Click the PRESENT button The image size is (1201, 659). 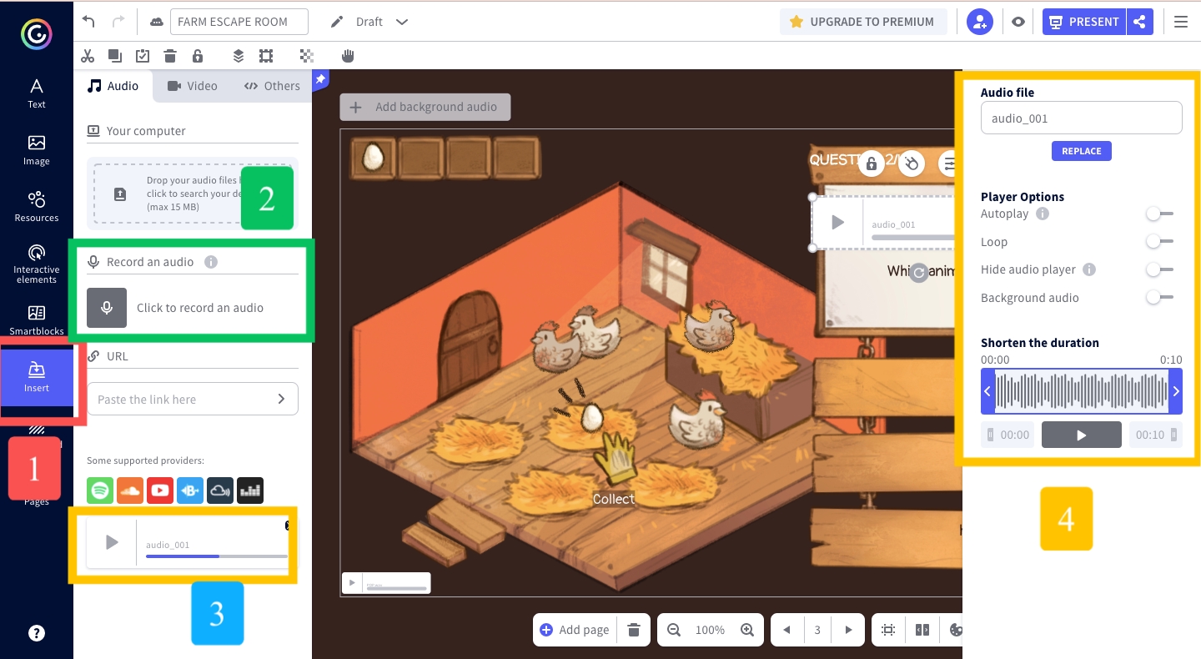pyautogui.click(x=1084, y=22)
